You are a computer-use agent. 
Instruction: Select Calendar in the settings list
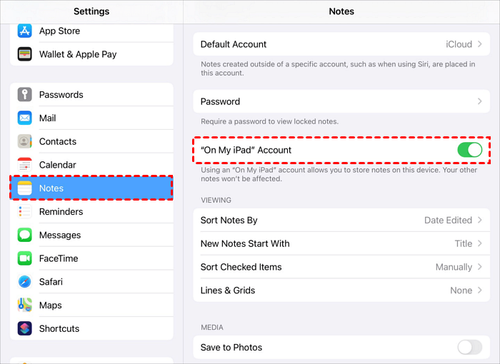point(91,165)
